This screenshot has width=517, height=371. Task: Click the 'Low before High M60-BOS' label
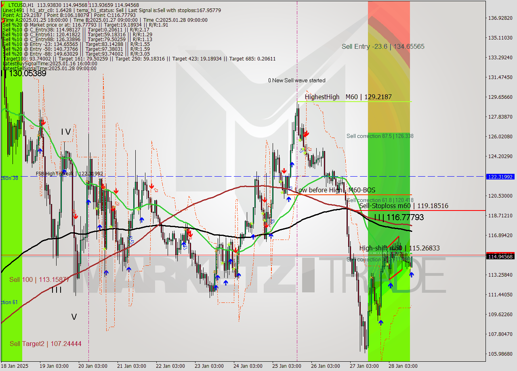335,190
